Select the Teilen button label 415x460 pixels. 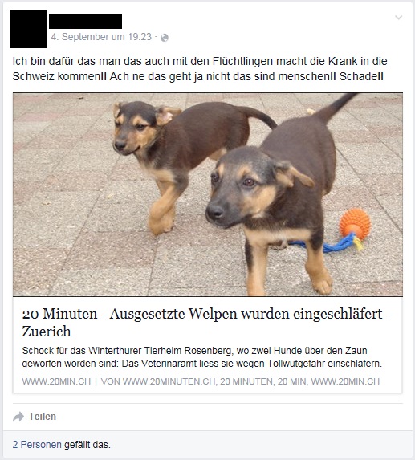pyautogui.click(x=43, y=417)
